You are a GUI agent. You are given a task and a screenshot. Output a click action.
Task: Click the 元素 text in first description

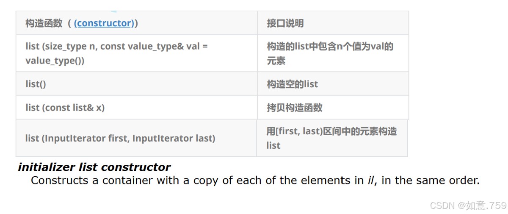point(276,61)
